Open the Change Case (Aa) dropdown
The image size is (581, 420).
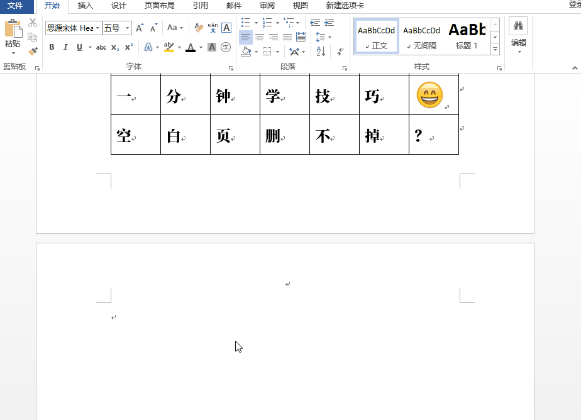pyautogui.click(x=175, y=28)
